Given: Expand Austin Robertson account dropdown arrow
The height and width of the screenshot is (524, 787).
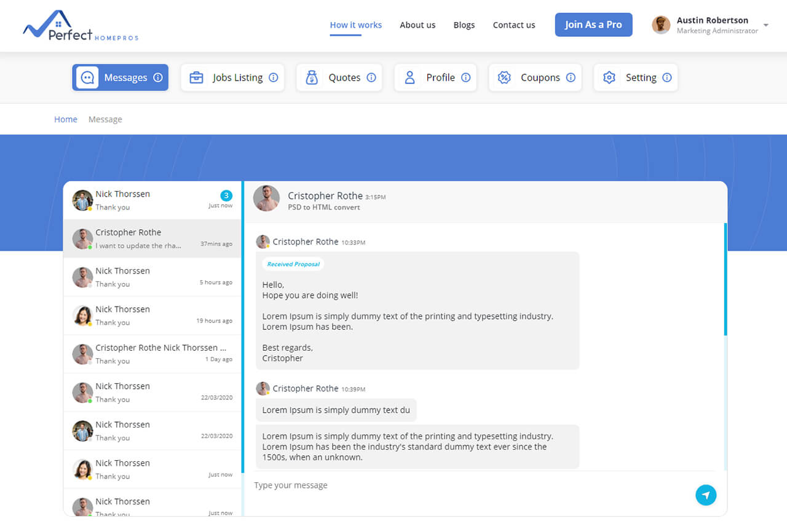Looking at the screenshot, I should point(765,25).
